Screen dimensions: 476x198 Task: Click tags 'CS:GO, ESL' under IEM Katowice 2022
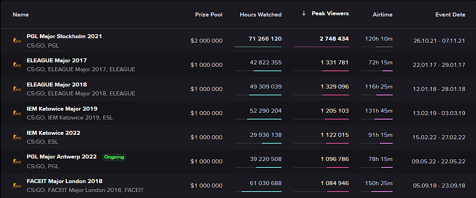pyautogui.click(x=42, y=142)
